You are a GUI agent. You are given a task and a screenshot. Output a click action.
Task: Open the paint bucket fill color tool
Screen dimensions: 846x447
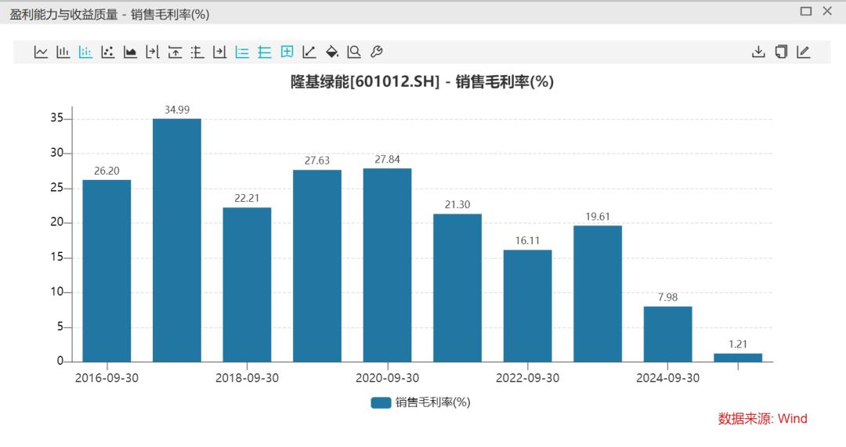332,52
